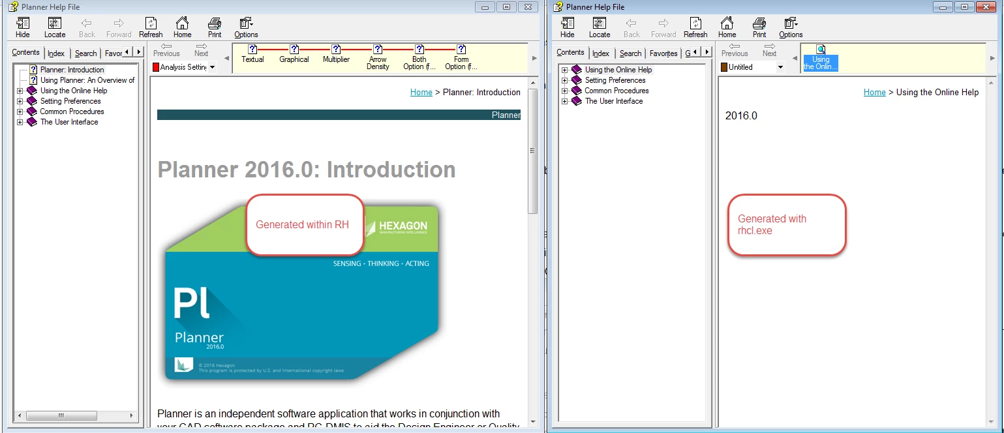Select Using Planner: An Overview topic

[87, 80]
